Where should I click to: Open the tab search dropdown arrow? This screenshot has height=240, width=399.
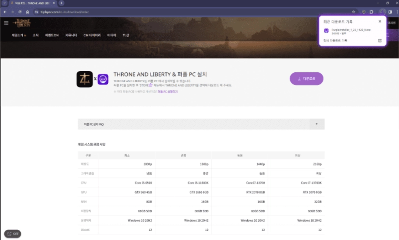[x=4, y=3]
